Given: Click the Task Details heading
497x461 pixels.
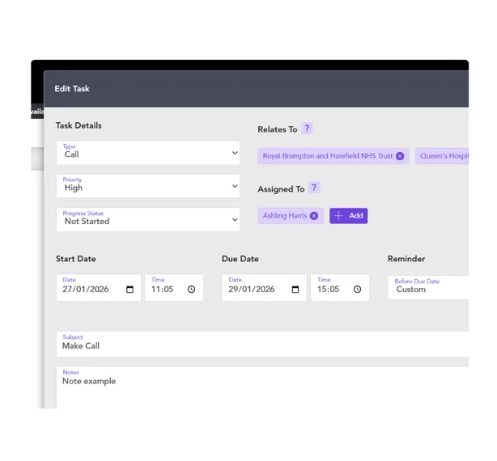Looking at the screenshot, I should (x=79, y=125).
